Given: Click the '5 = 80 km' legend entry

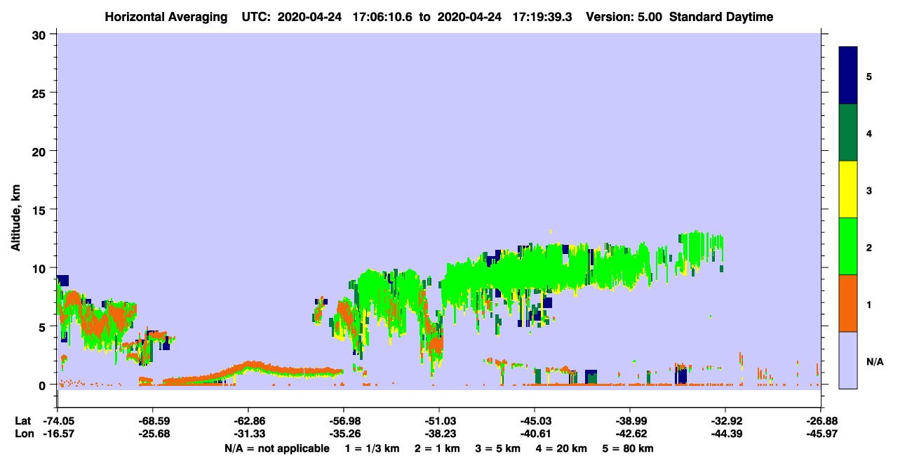Looking at the screenshot, I should point(628,448).
